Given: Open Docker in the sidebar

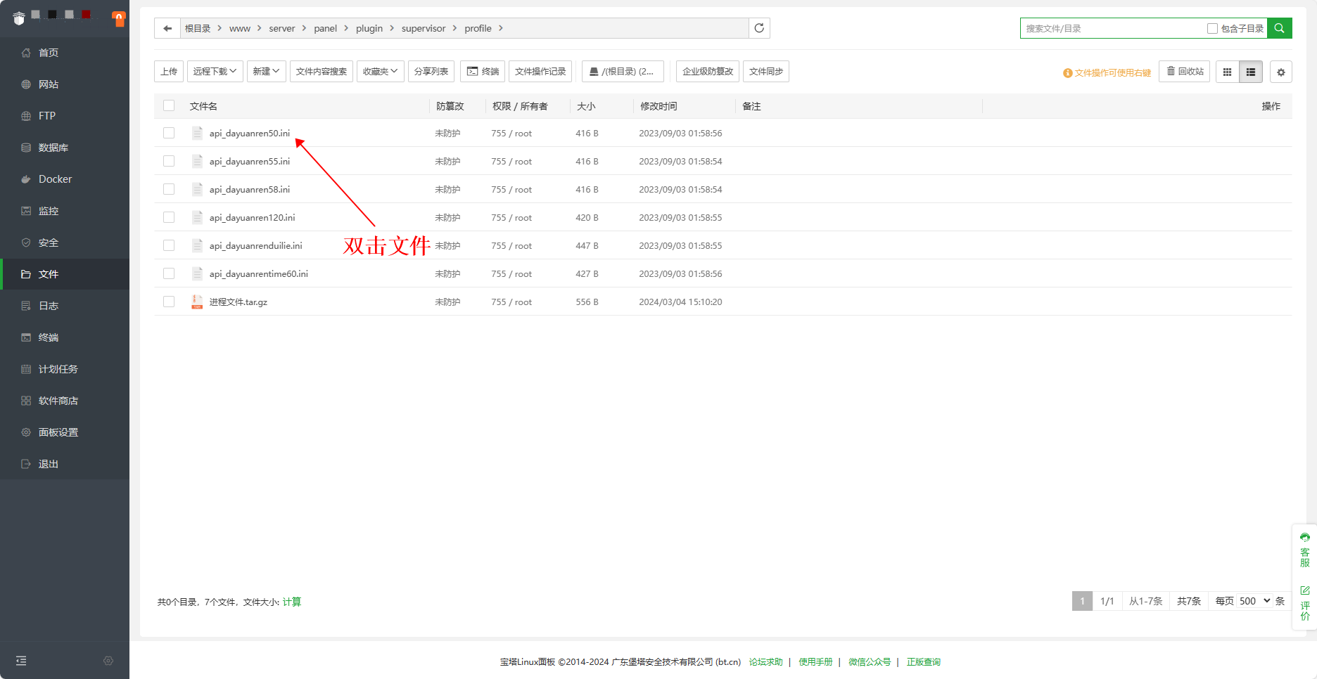Looking at the screenshot, I should tap(55, 179).
